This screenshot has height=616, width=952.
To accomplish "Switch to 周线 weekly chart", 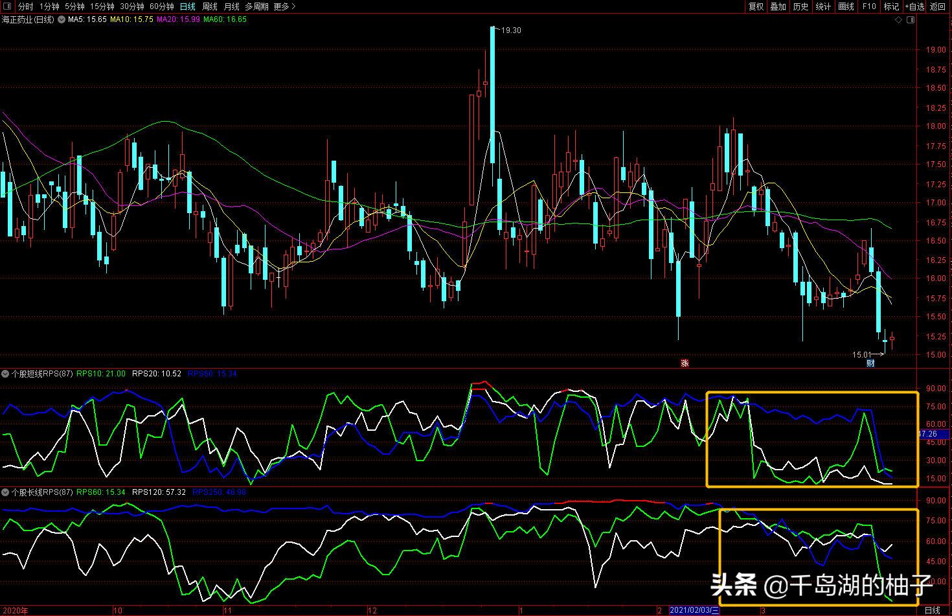I will [210, 6].
